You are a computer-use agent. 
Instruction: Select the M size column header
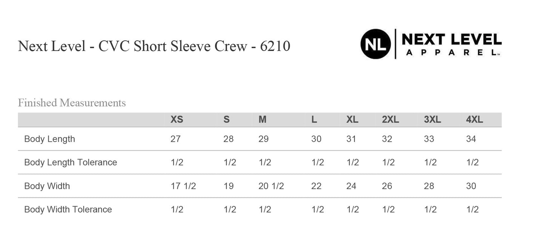click(263, 120)
